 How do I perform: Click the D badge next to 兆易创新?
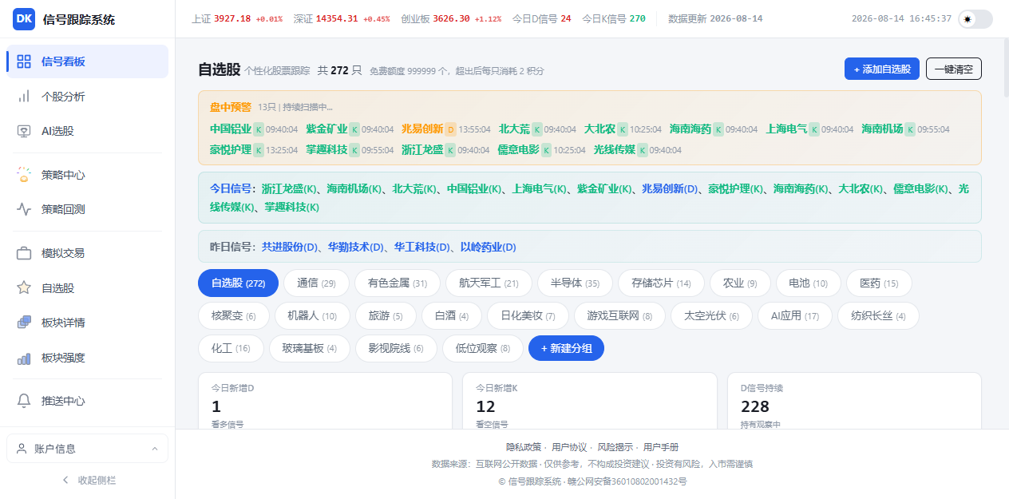point(450,129)
